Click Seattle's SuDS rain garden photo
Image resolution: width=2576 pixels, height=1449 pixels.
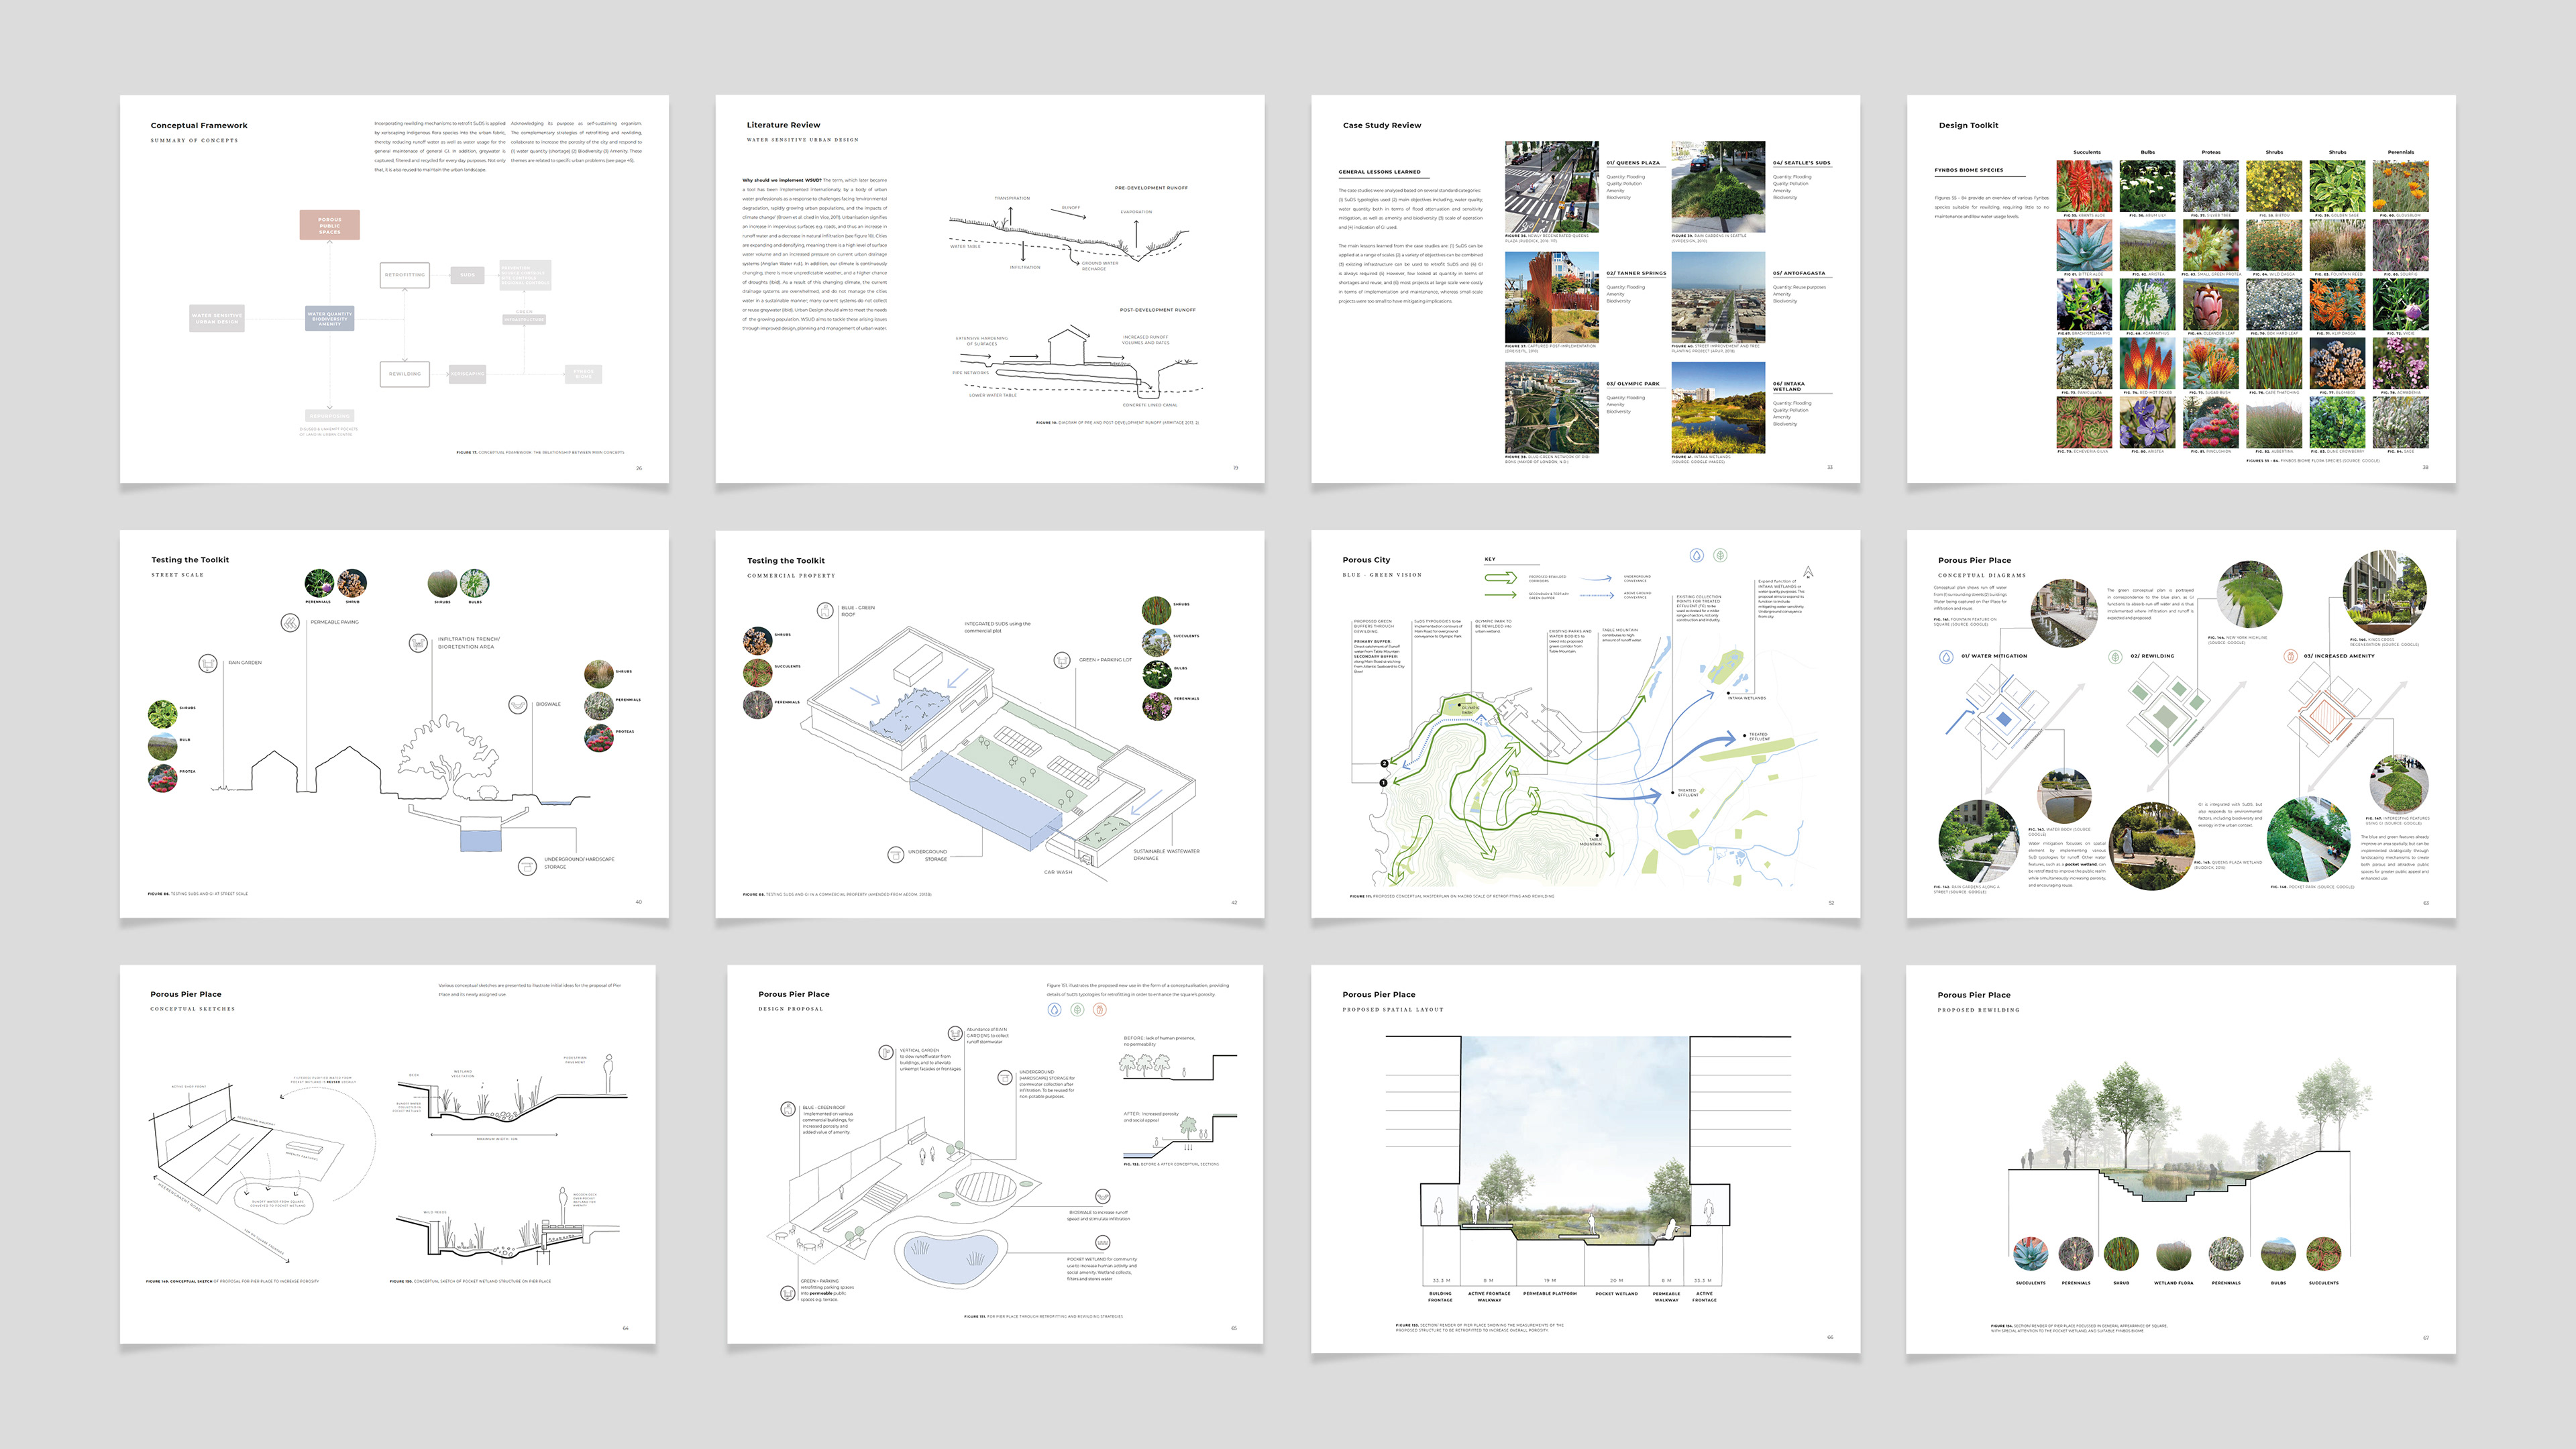(x=1718, y=187)
